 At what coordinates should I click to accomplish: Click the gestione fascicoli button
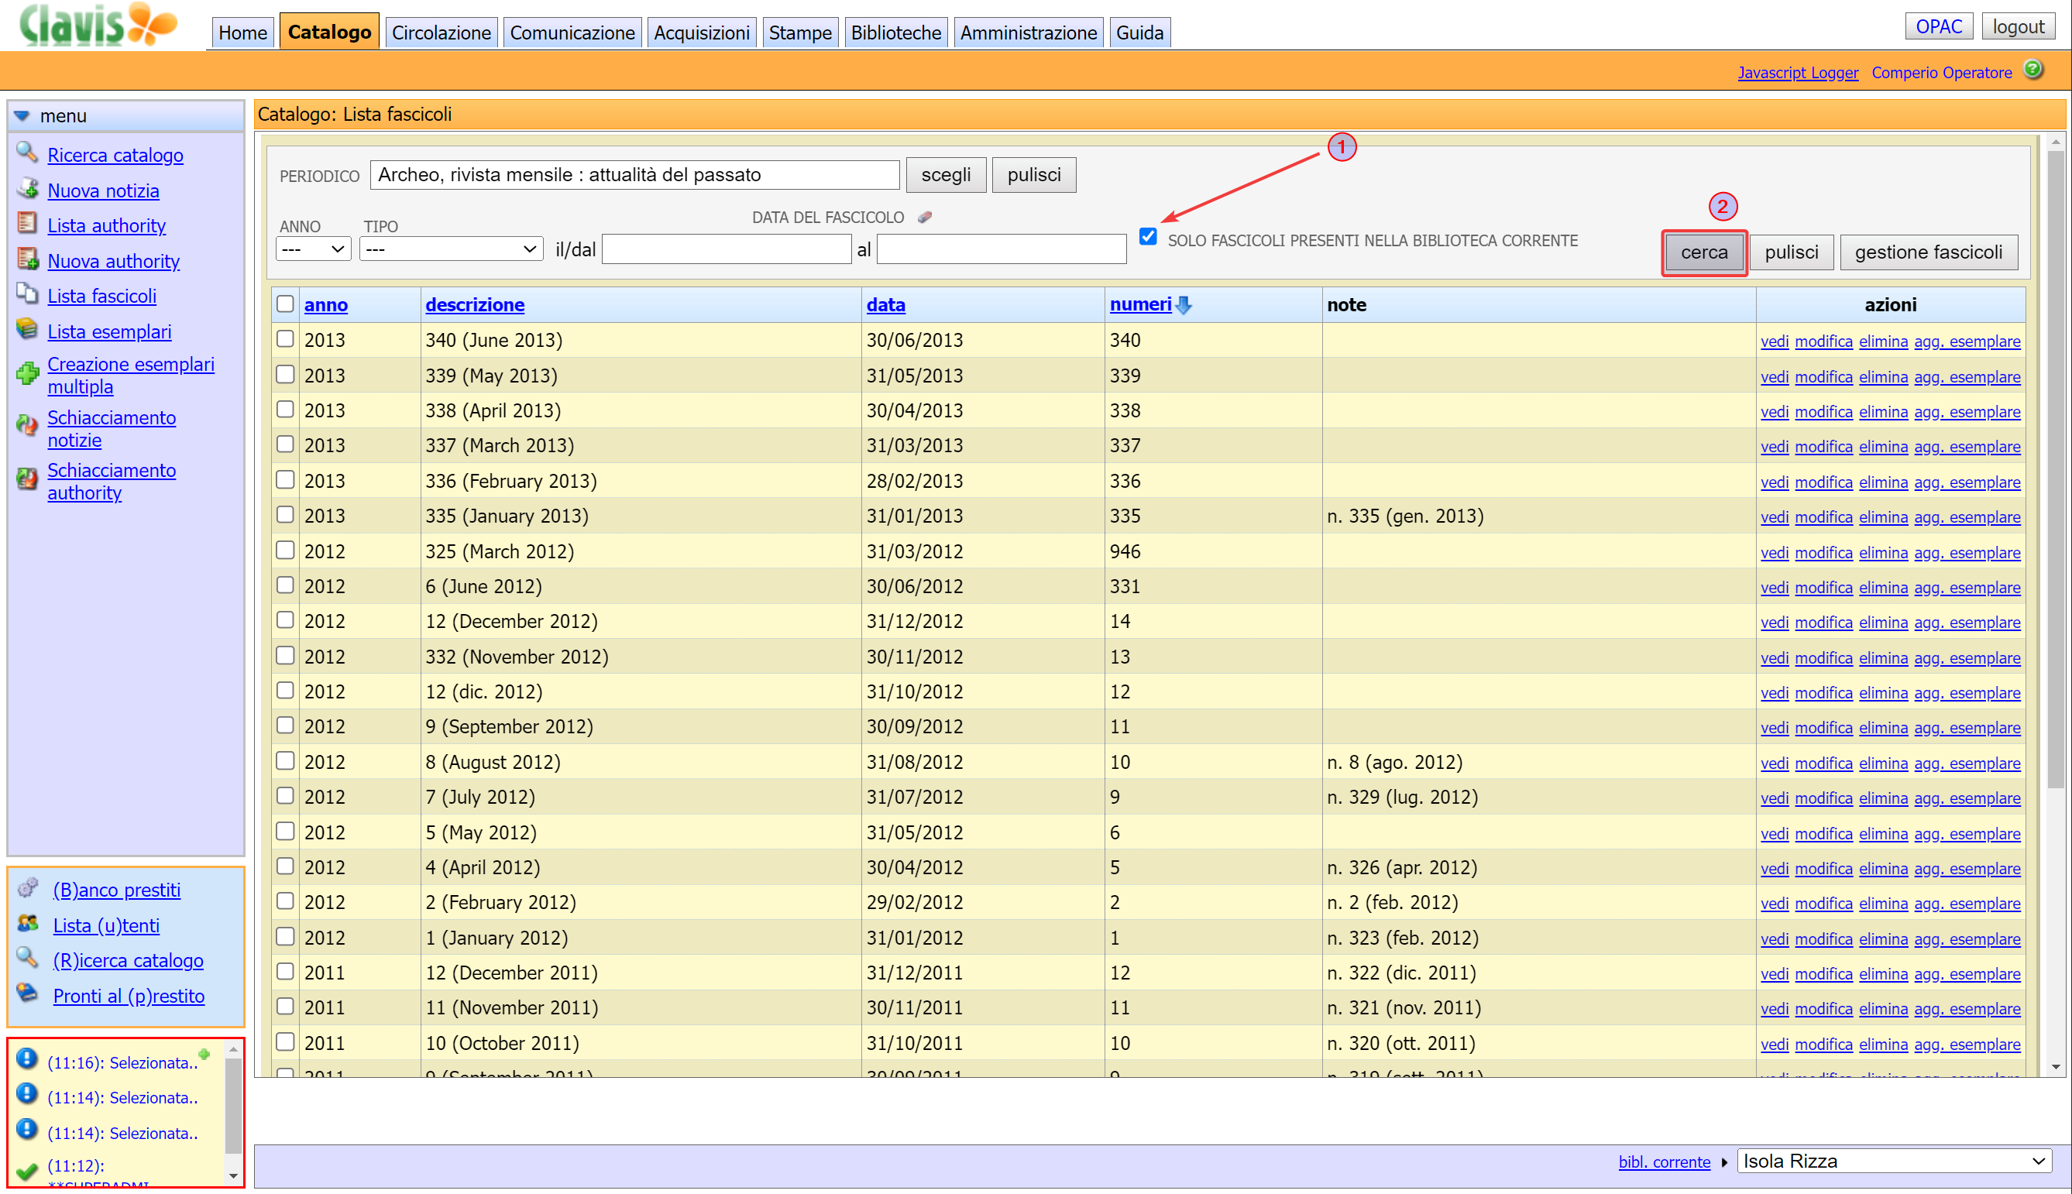[x=1928, y=252]
